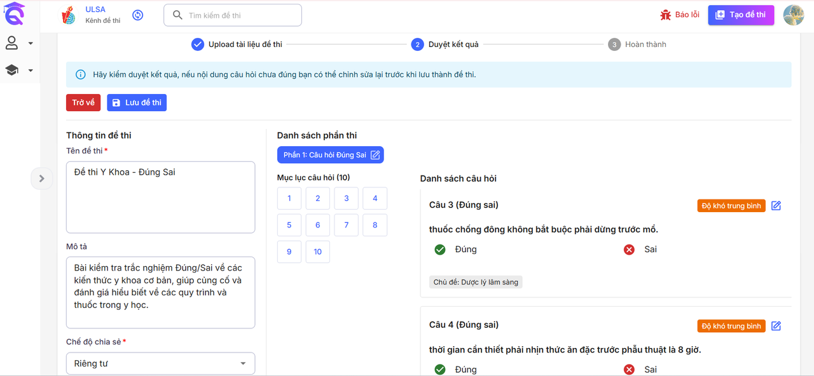Open the Báo lỗi link
814x376 pixels.
pyautogui.click(x=687, y=15)
